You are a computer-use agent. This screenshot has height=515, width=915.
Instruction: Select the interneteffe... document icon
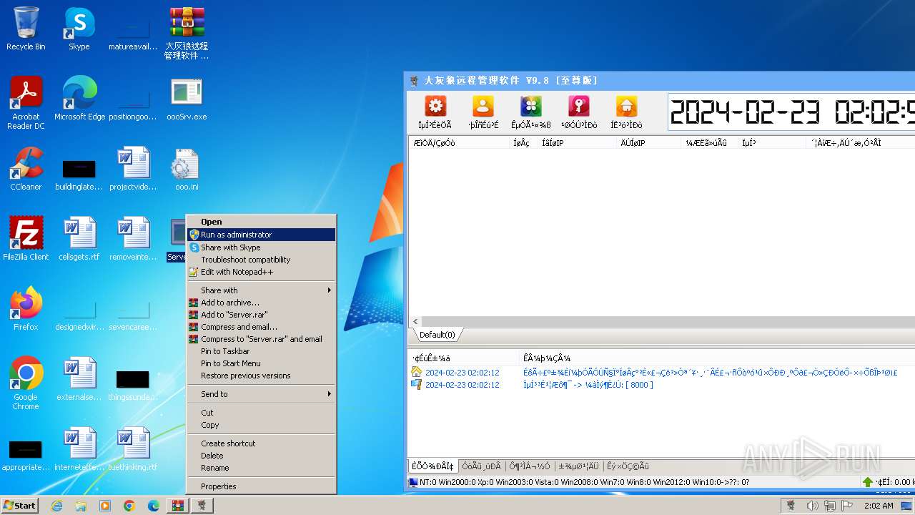[x=79, y=449]
